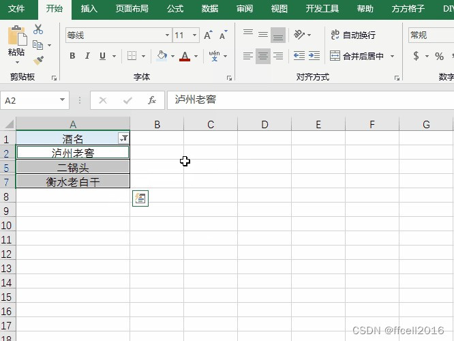The image size is (454, 341).
Task: Open font group dialog launcher
Action: click(x=229, y=78)
